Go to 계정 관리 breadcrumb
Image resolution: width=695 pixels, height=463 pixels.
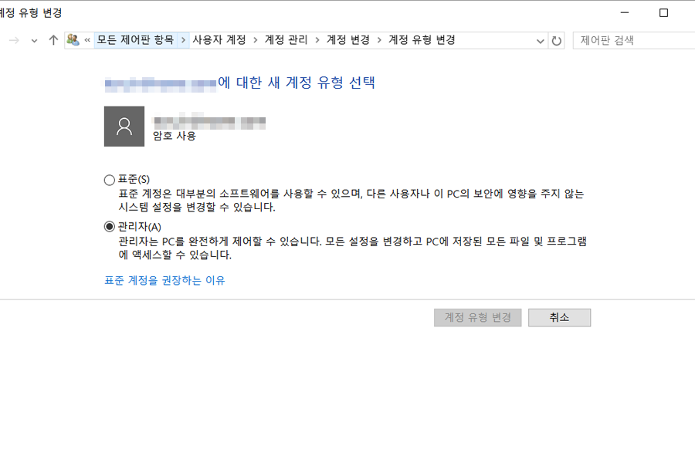coord(286,40)
